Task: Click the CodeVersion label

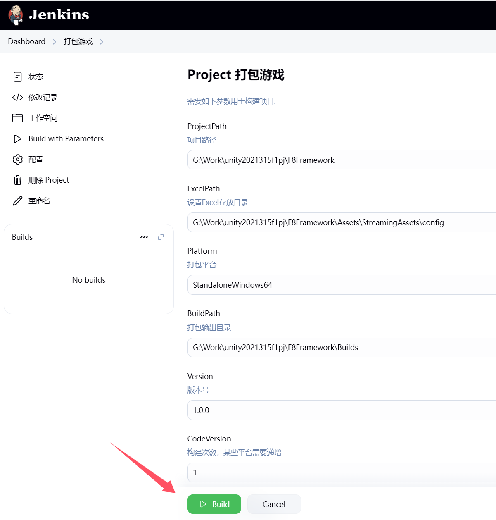Action: (209, 439)
